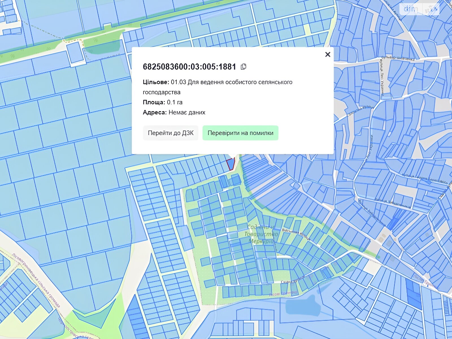Select the red-outlined highlighted parcel
The height and width of the screenshot is (339, 452).
tap(231, 164)
